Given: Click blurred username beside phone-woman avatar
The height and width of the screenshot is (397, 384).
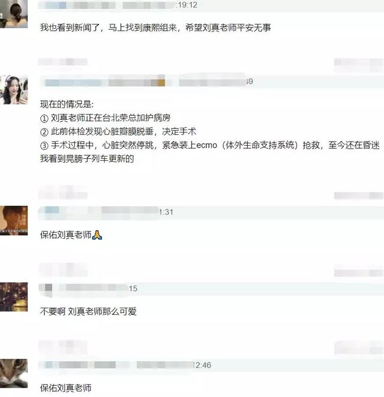Looking at the screenshot, I should point(105,83).
